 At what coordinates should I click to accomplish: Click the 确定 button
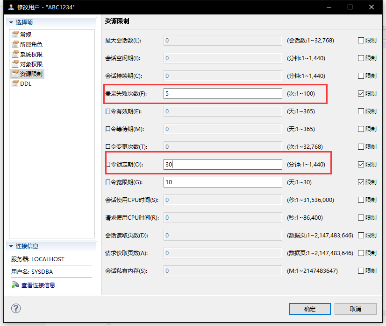click(309, 309)
